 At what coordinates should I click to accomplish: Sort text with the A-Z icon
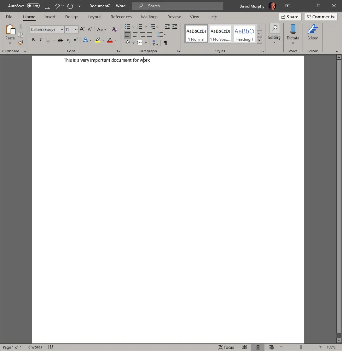point(155,42)
